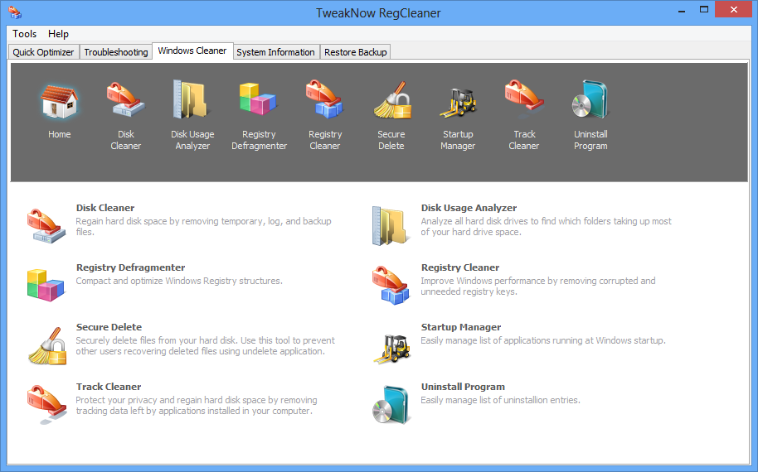758x472 pixels.
Task: Open the Tools menu
Action: pyautogui.click(x=25, y=34)
